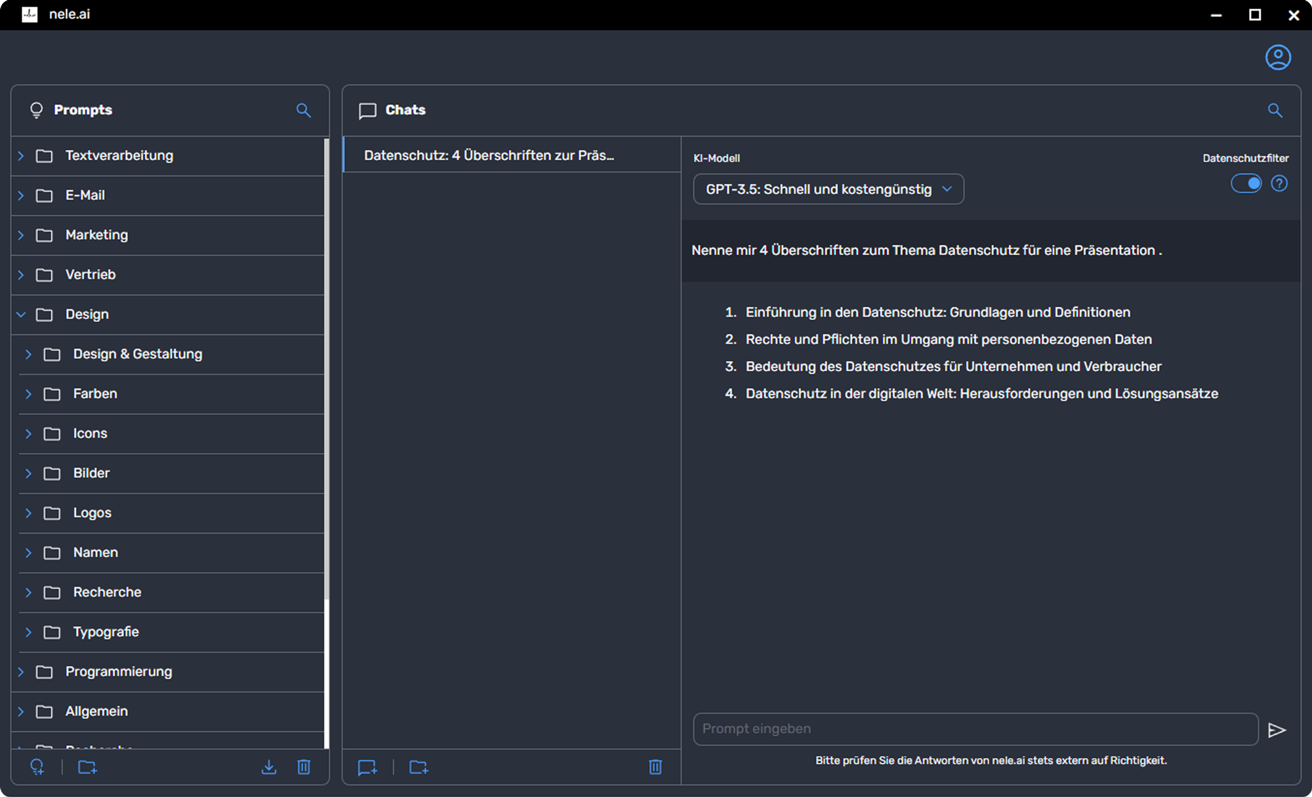1312x797 pixels.
Task: Delete selected prompt with trash icon
Action: [x=304, y=767]
